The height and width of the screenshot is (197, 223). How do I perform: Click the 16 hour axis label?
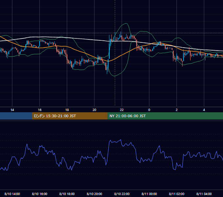click(x=40, y=110)
